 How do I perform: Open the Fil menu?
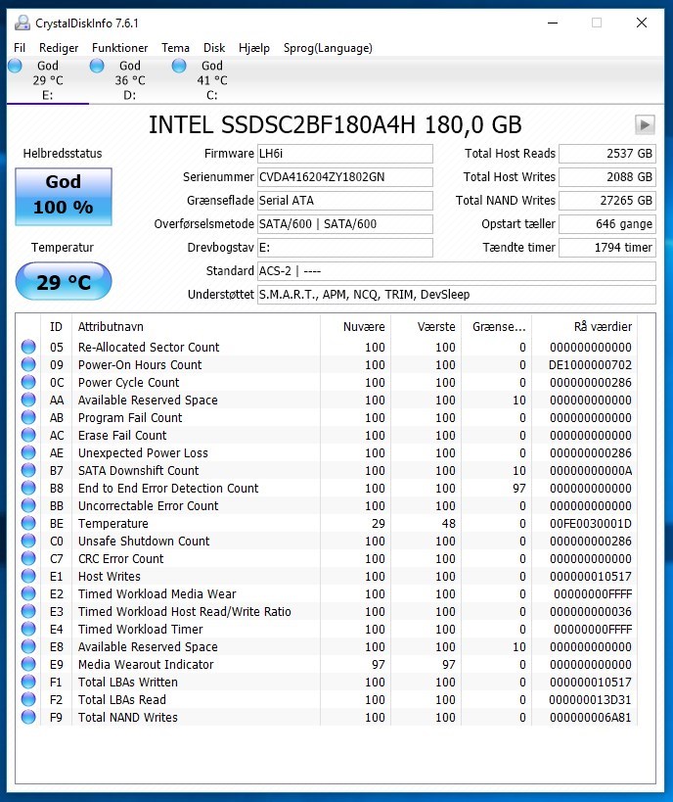pyautogui.click(x=20, y=48)
